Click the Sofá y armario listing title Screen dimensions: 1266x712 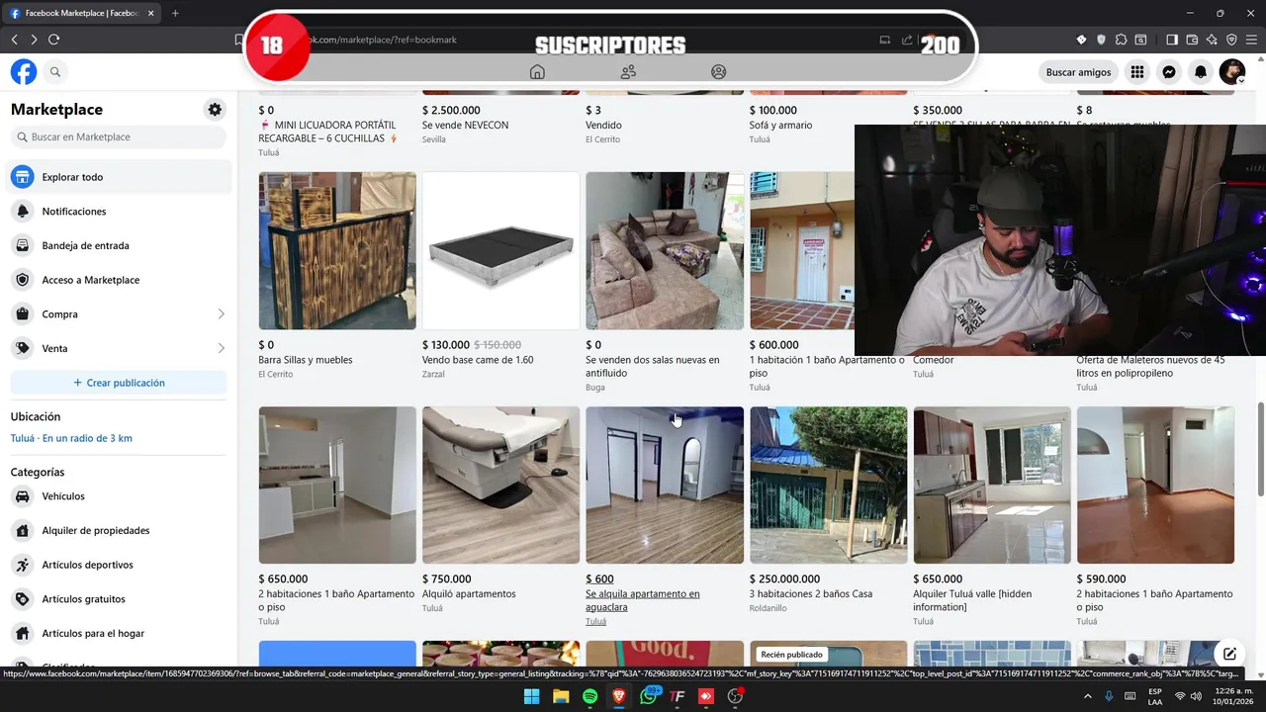[x=780, y=126]
